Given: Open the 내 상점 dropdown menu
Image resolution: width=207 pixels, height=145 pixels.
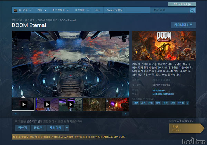Looking at the screenshot, I should click(23, 10).
